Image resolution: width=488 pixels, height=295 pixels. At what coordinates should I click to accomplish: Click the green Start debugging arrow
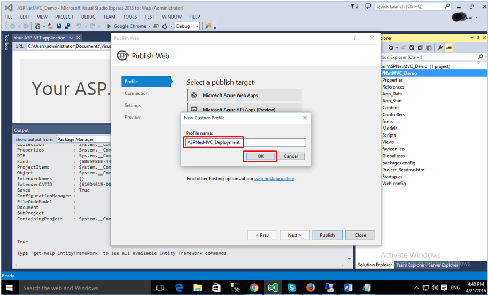[x=109, y=26]
